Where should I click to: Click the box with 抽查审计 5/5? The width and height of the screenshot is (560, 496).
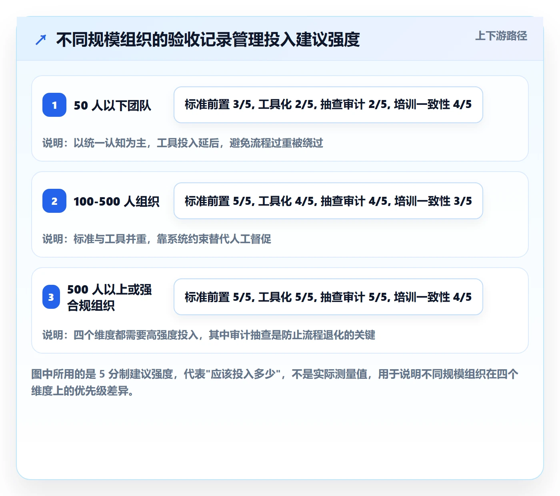(x=328, y=297)
